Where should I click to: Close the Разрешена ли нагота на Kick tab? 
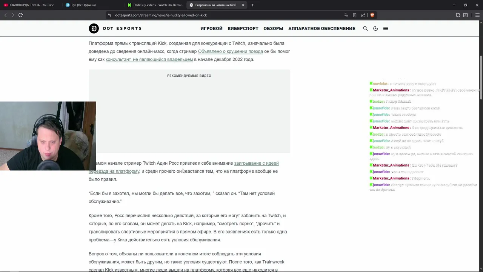pos(243,5)
